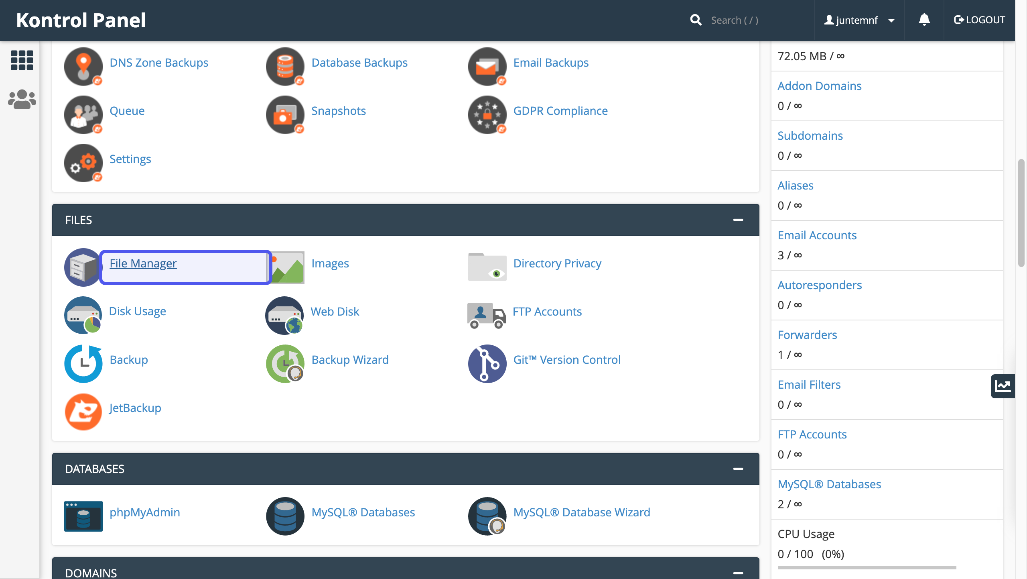Click the user manager group icon in sidebar

(22, 99)
